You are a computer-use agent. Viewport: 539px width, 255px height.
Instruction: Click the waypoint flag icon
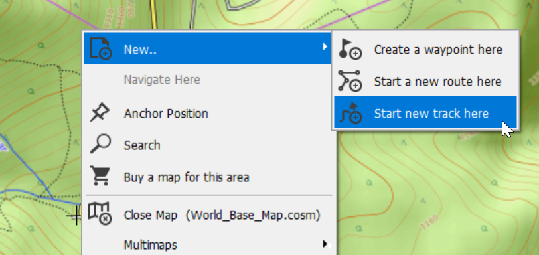pyautogui.click(x=350, y=49)
